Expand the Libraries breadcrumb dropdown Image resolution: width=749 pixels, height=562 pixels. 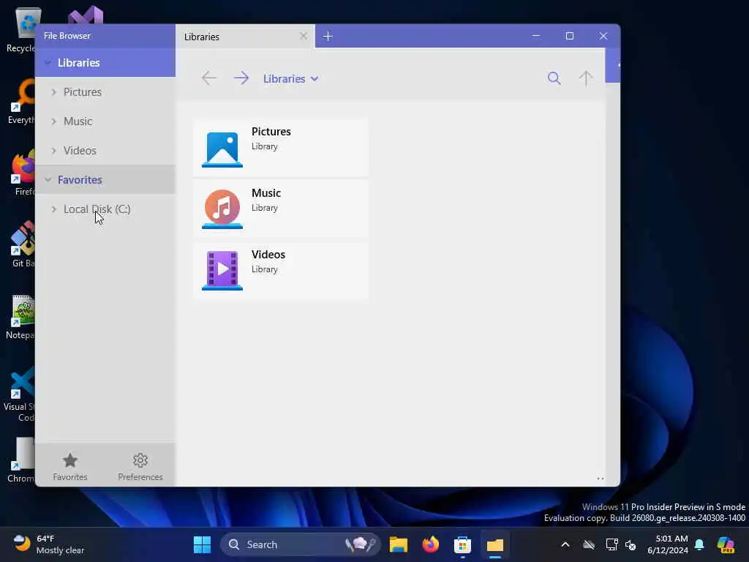[315, 79]
